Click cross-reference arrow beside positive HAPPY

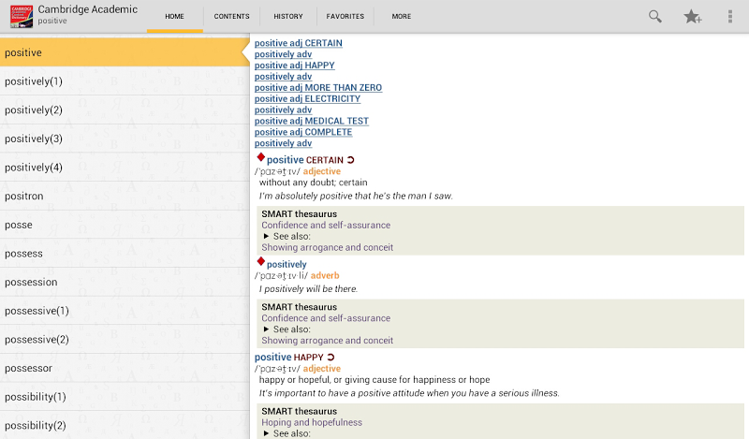[x=330, y=358]
